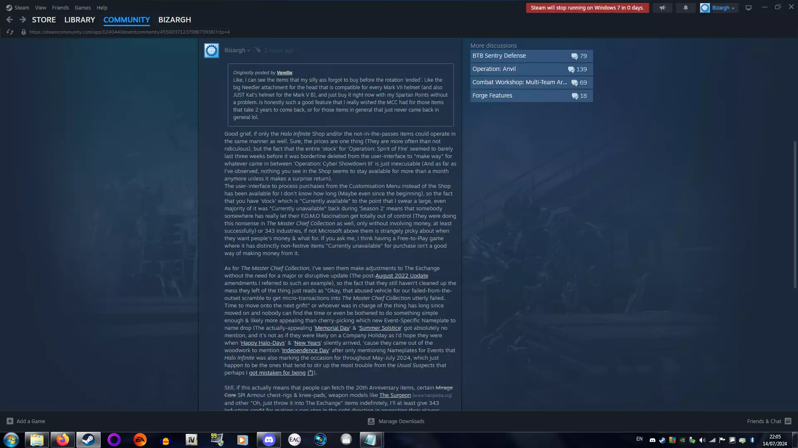This screenshot has height=448, width=798.
Task: Open the August 2022 Update link
Action: pyautogui.click(x=401, y=276)
